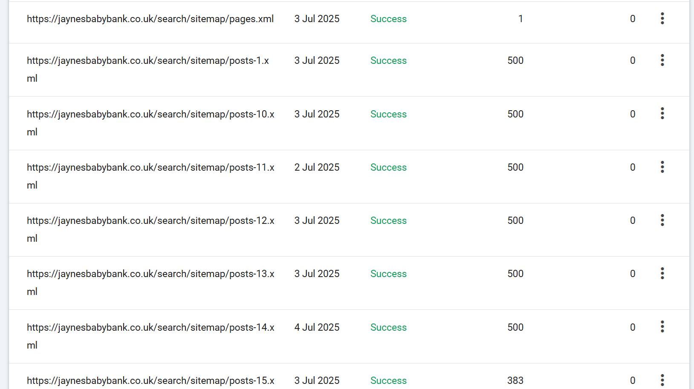
Task: Open the three-dot menu for the posts-13.xml row
Action: 662,273
